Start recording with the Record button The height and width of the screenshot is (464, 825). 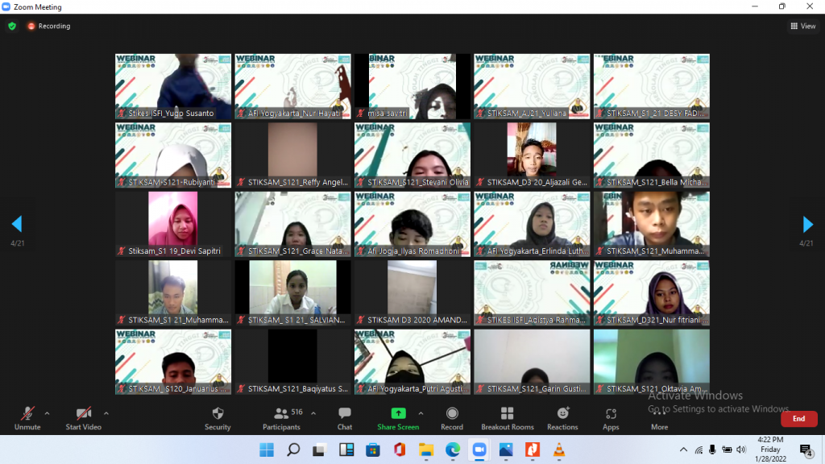pos(452,418)
